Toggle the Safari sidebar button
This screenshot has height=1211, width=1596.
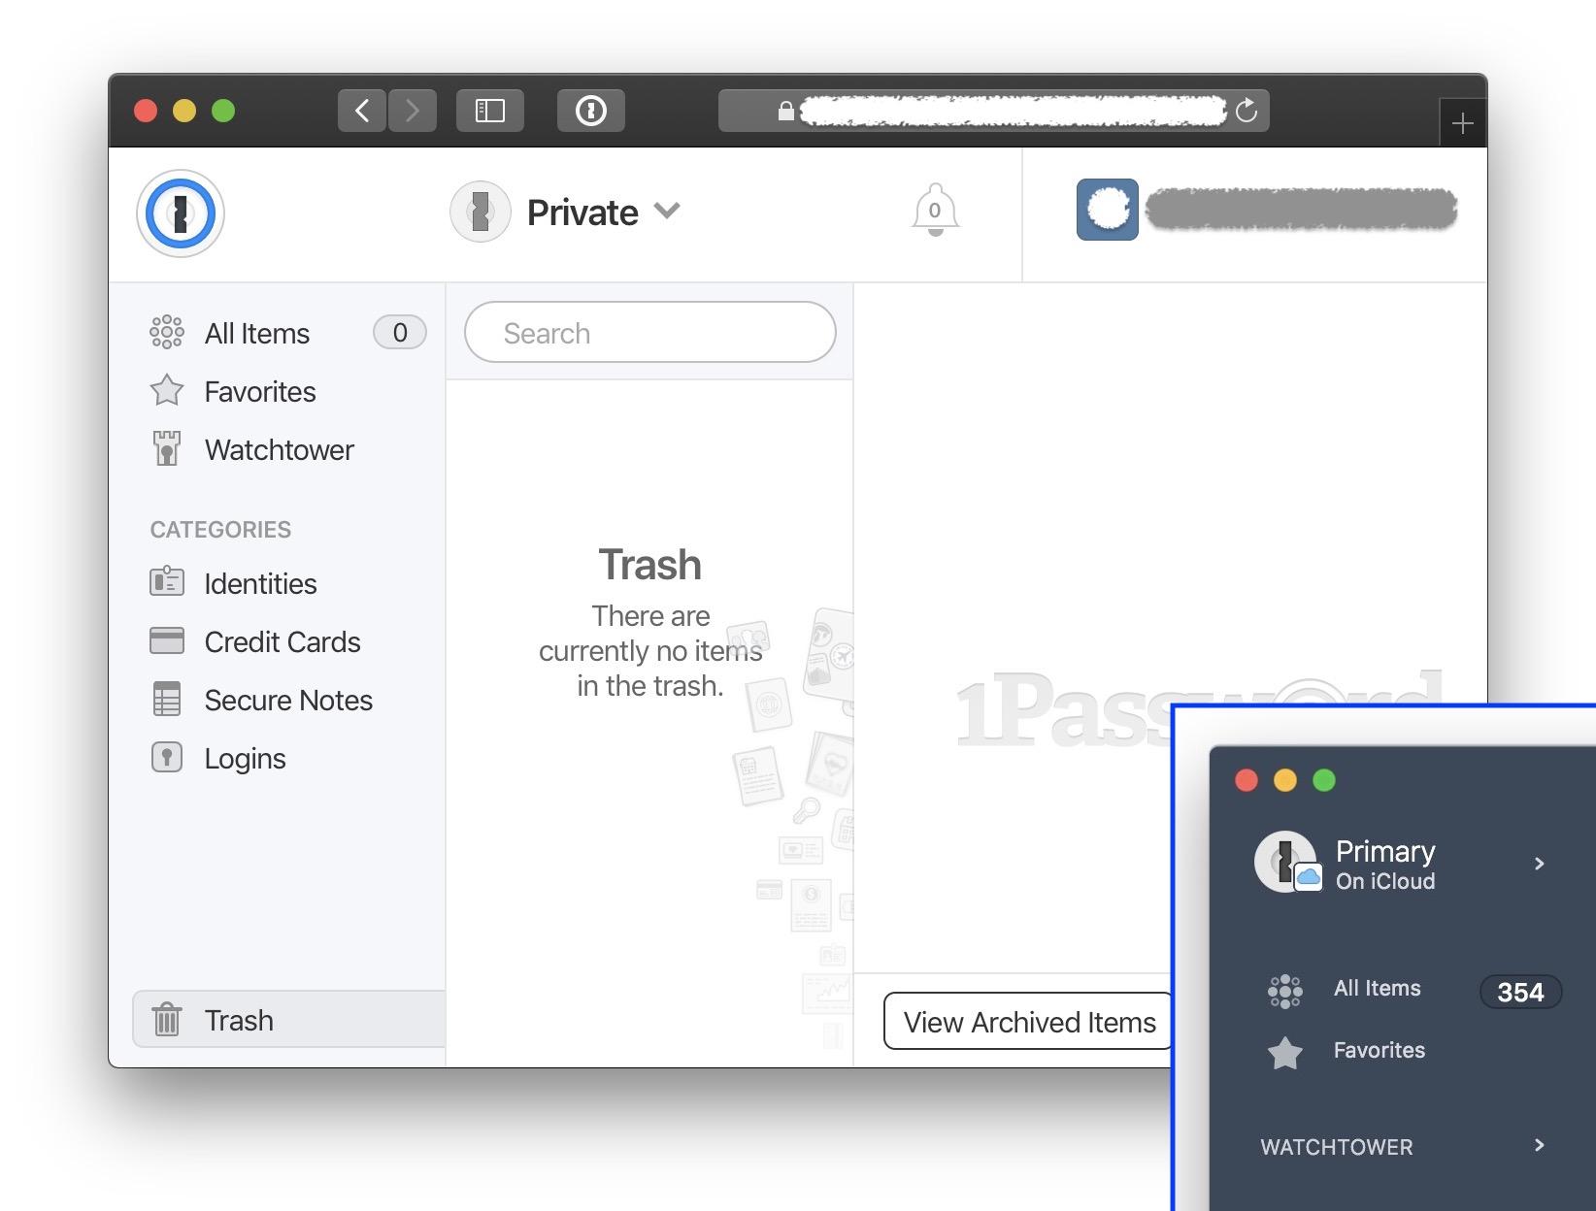[x=489, y=111]
